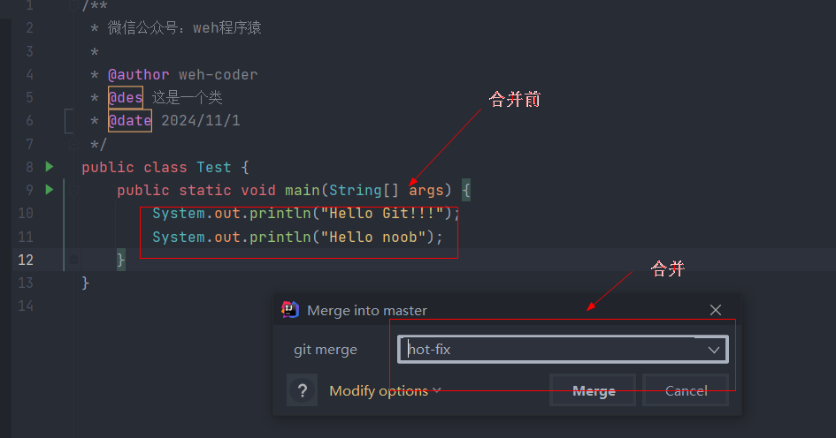Expand Modify options menu
The width and height of the screenshot is (836, 438).
(x=385, y=390)
